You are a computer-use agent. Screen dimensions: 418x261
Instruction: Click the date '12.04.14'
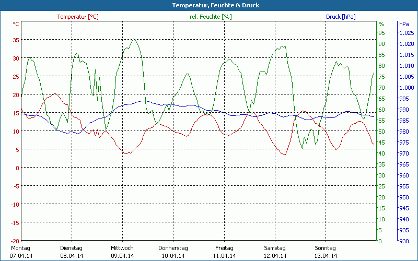275,256
